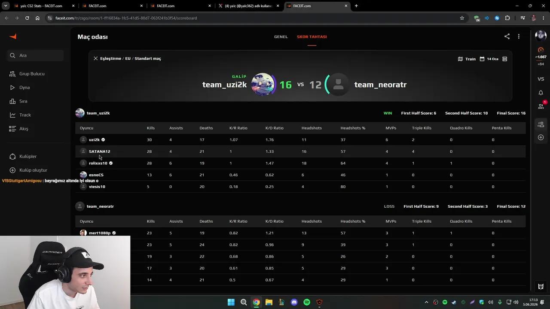Click the MVPs header in team_uzi2k table
This screenshot has height=309, width=550.
point(391,128)
